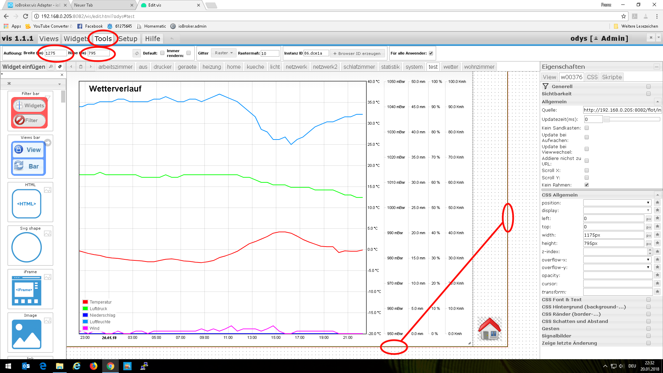
Task: Toggle Für alle Anwender checkbox
Action: point(431,53)
